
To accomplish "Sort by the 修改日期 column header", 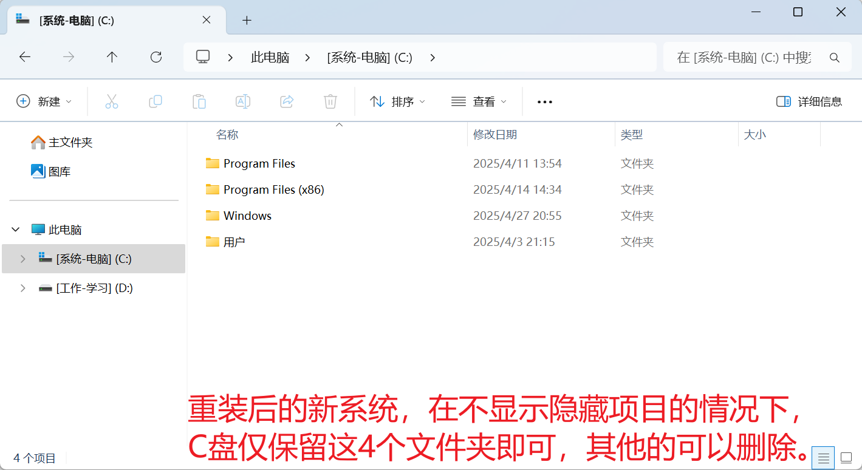I will click(x=495, y=135).
